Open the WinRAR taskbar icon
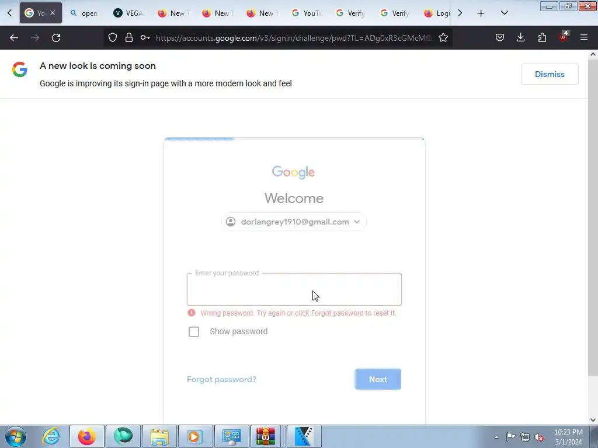The width and height of the screenshot is (598, 448). pos(266,436)
